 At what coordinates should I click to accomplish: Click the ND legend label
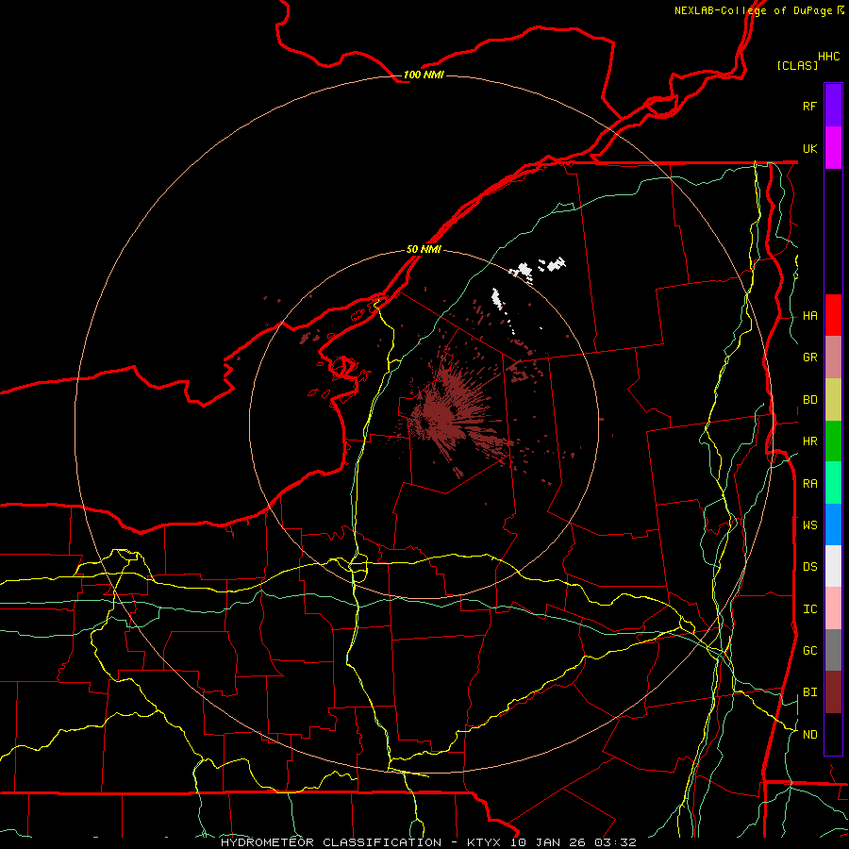[x=810, y=735]
